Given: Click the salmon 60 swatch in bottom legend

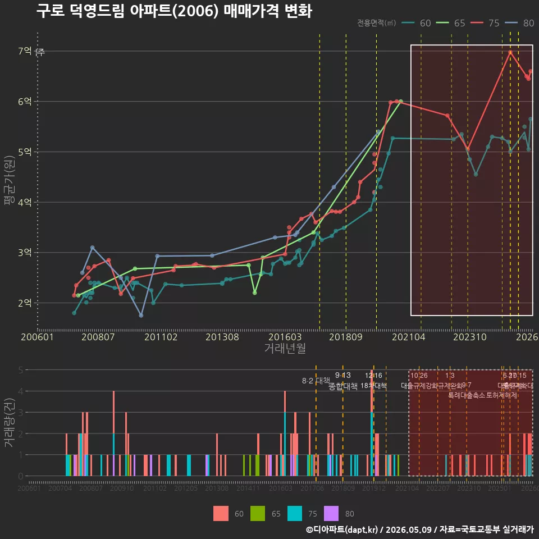Looking at the screenshot, I should tap(221, 513).
